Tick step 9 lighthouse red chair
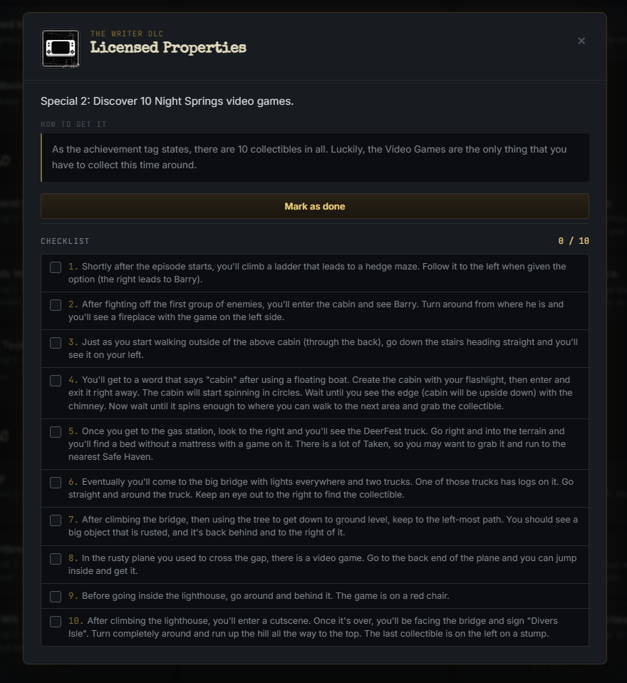627x683 pixels. click(56, 596)
